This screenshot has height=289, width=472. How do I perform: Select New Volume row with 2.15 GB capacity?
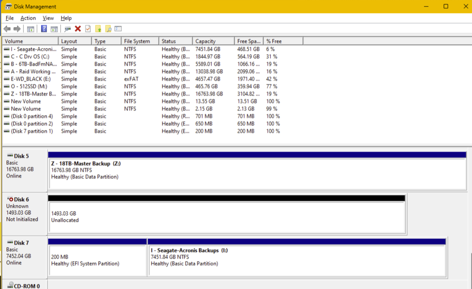153,109
